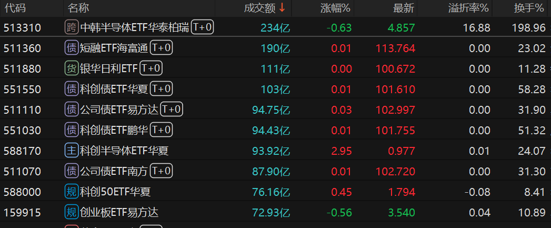This screenshot has width=551, height=228.
Task: Sort by the 成交额 column header
Action: pos(259,8)
